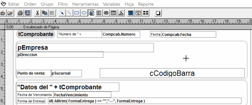Image resolution: width=252 pixels, height=105 pixels.
Task: Open the Filtro menu
Action: (63, 4)
